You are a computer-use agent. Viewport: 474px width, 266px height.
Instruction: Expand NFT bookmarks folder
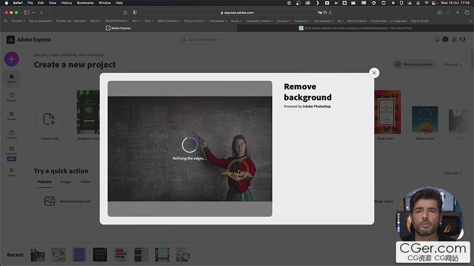pyautogui.click(x=136, y=21)
